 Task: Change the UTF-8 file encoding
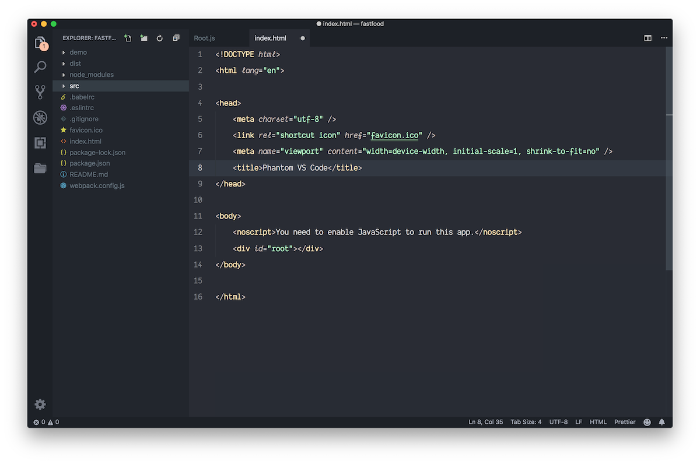558,422
